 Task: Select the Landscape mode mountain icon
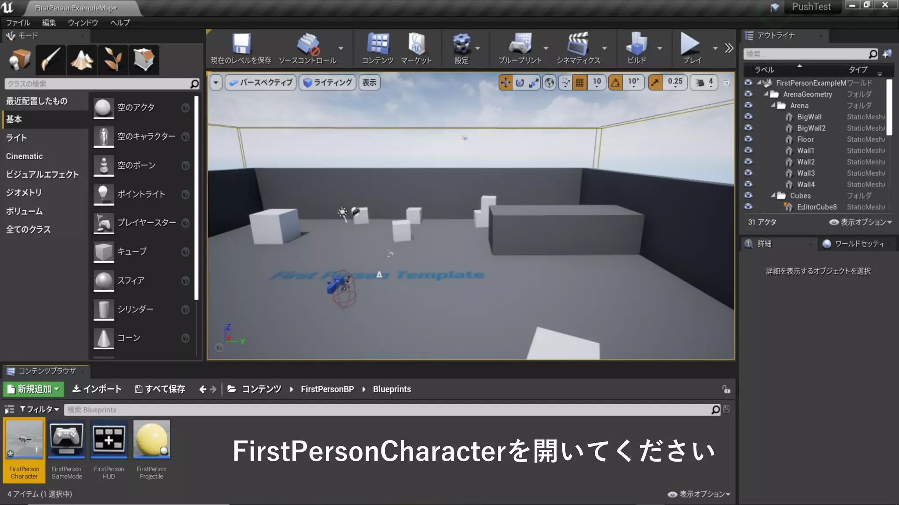coord(82,60)
